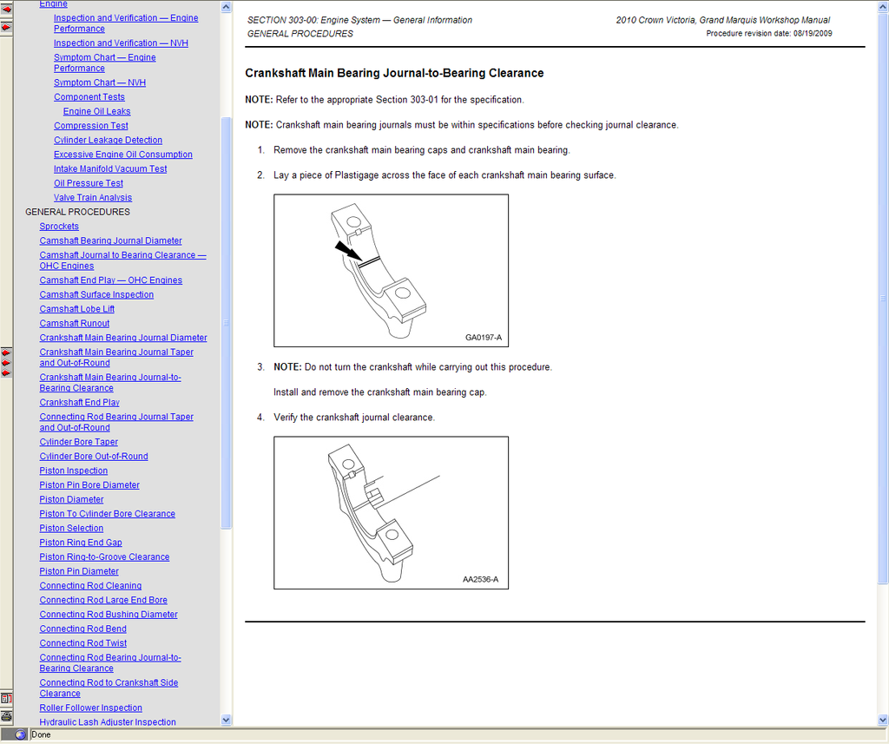Image resolution: width=889 pixels, height=744 pixels.
Task: Open the Crankshaft End Play procedure
Action: pyautogui.click(x=79, y=403)
